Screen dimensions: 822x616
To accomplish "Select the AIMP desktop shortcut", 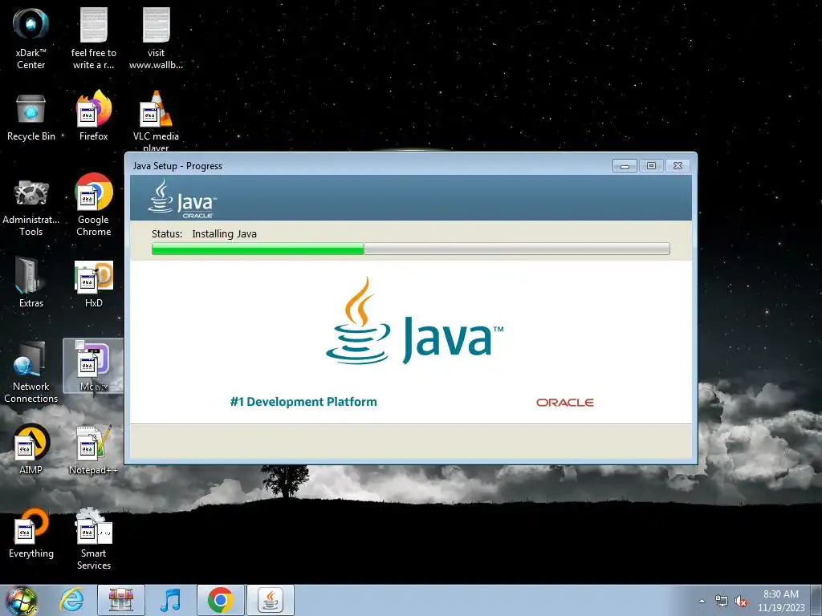I will click(31, 449).
